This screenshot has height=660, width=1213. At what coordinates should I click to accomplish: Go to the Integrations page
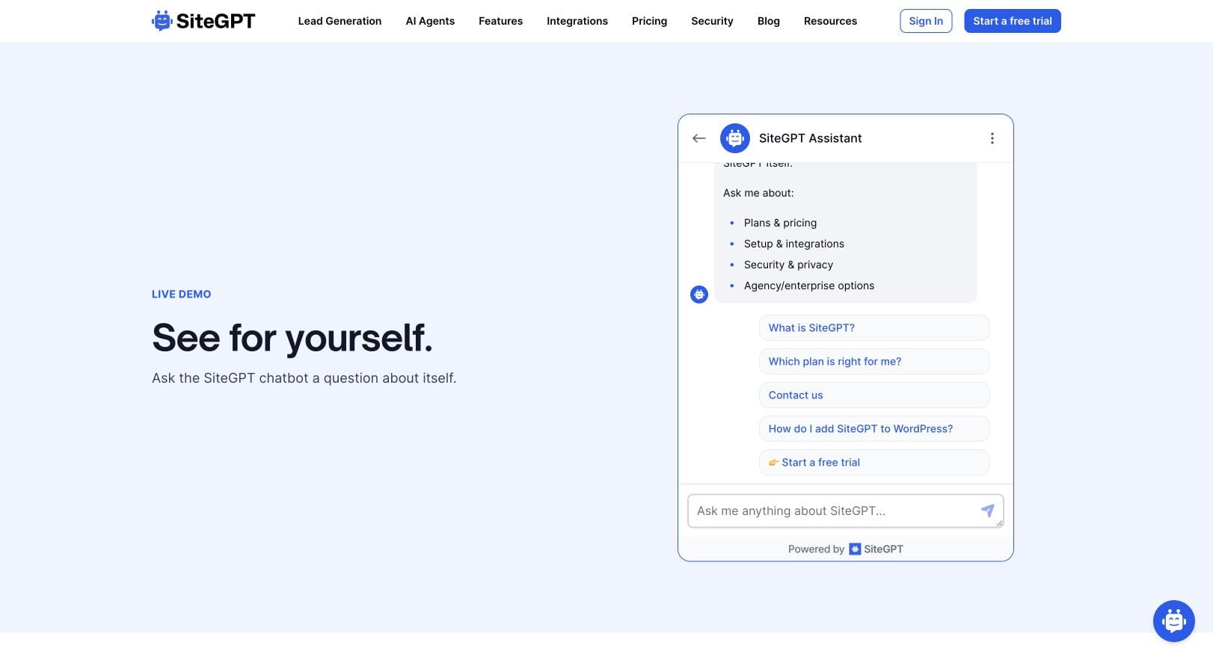(577, 21)
